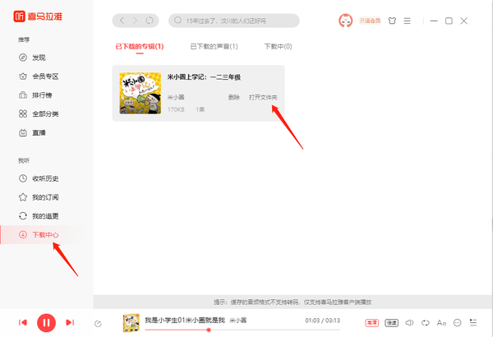Click the format hint at the bottom
The height and width of the screenshot is (337, 493).
(293, 302)
